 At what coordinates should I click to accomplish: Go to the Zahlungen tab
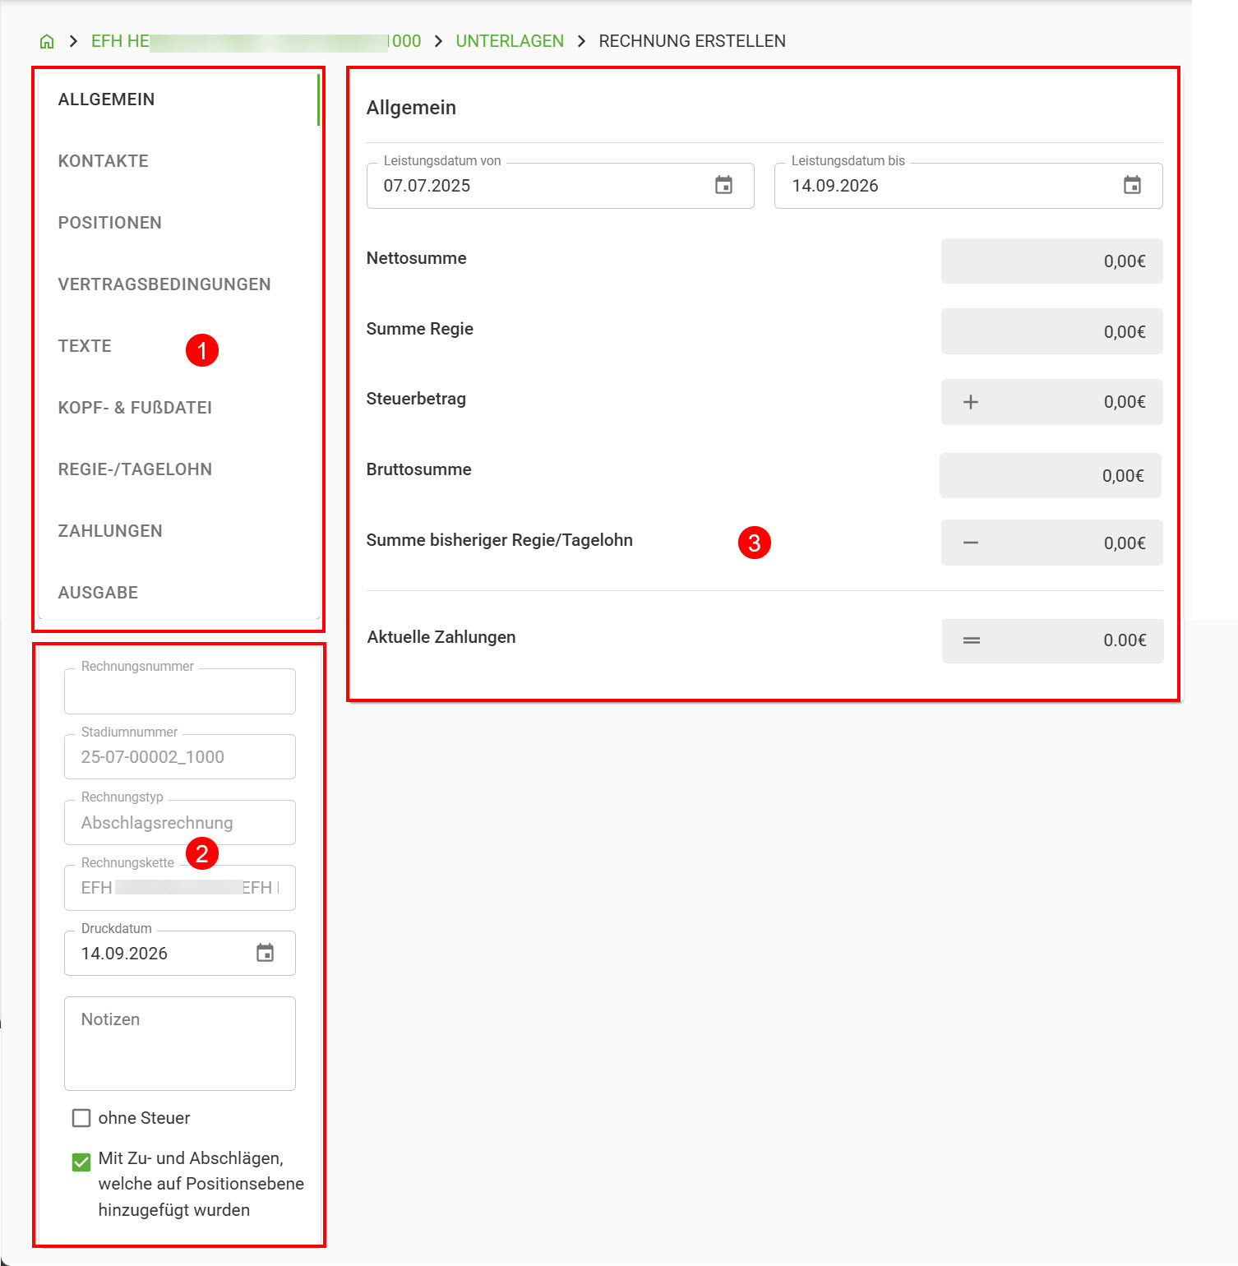click(110, 531)
